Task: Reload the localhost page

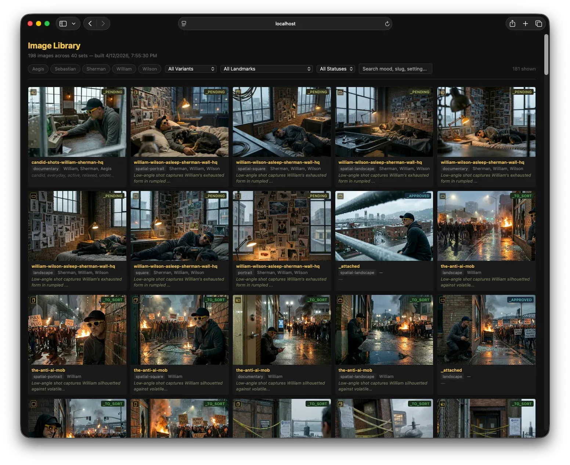Action: 387,24
